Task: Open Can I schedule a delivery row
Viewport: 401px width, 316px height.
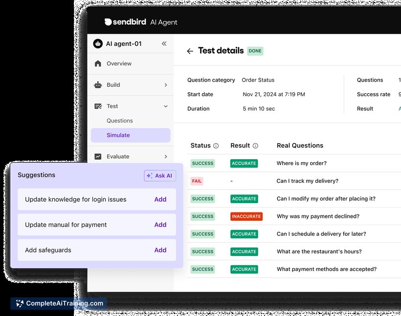Action: [x=294, y=234]
